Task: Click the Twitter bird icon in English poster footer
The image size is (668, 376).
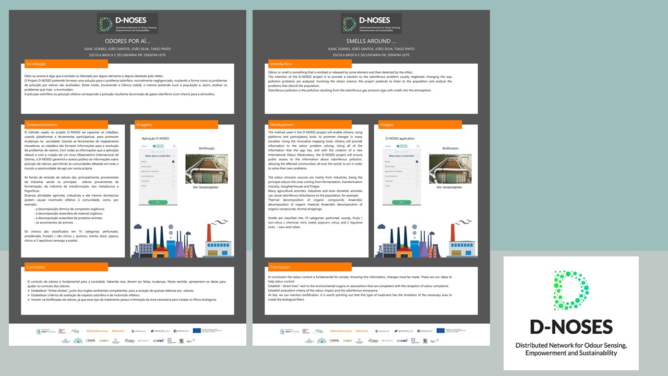Action: [395, 331]
